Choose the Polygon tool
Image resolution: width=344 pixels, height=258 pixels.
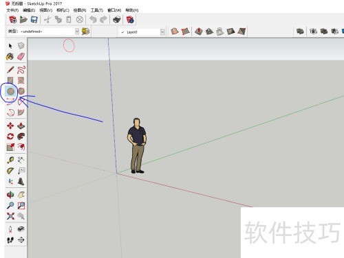pos(21,91)
